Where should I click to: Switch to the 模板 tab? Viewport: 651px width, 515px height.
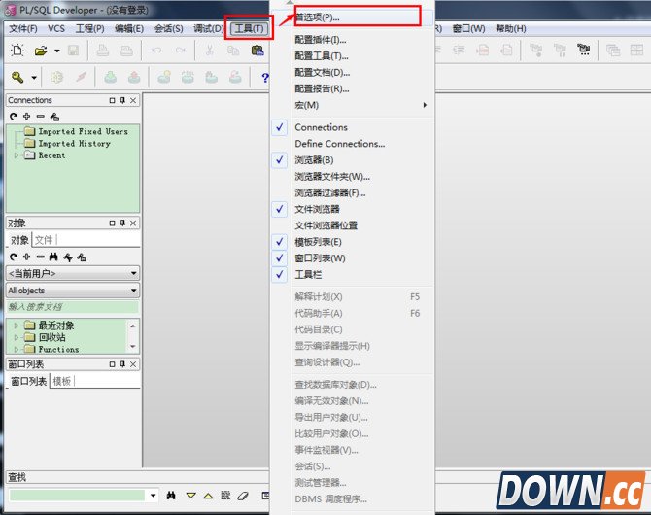pyautogui.click(x=62, y=381)
